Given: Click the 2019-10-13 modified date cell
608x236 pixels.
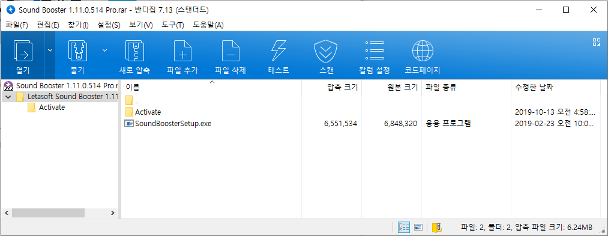Looking at the screenshot, I should 555,112.
